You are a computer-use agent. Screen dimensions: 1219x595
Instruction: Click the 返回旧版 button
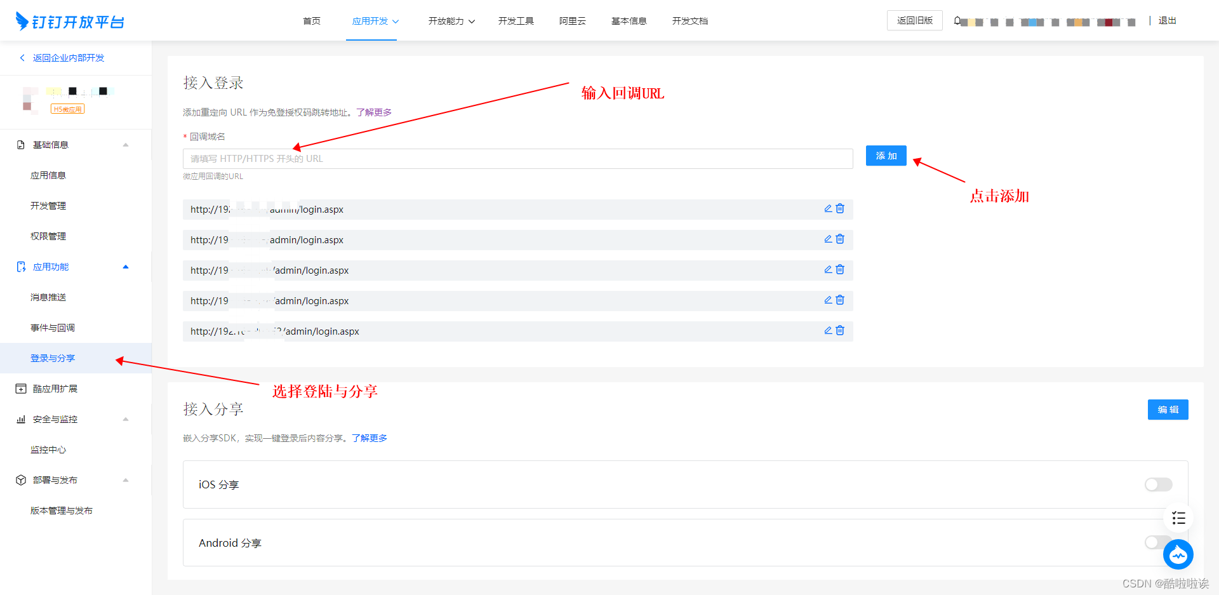(915, 20)
